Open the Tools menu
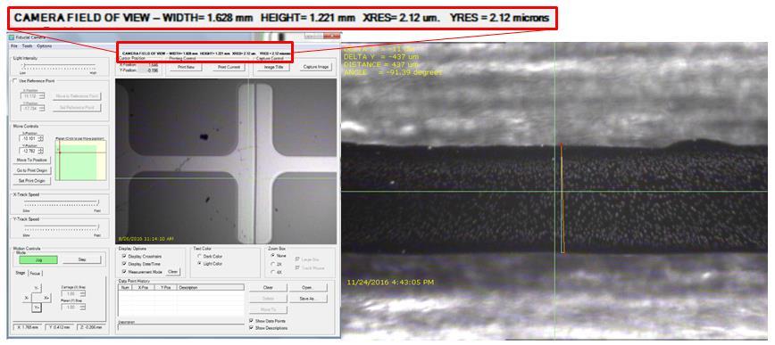This screenshot has height=345, width=775. click(x=27, y=45)
